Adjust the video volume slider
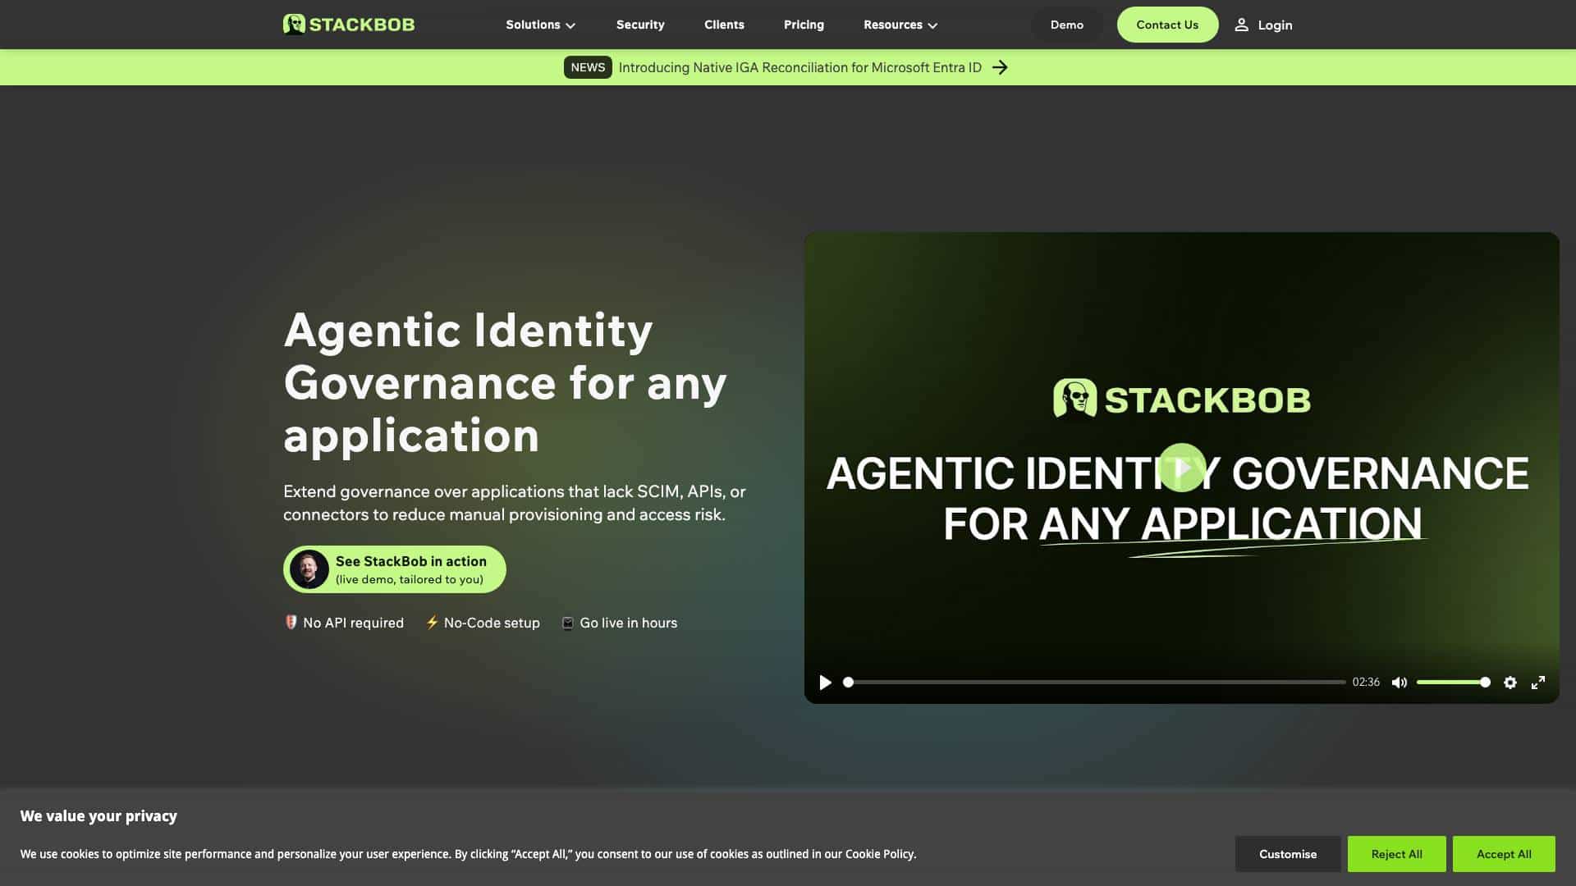 tap(1453, 683)
